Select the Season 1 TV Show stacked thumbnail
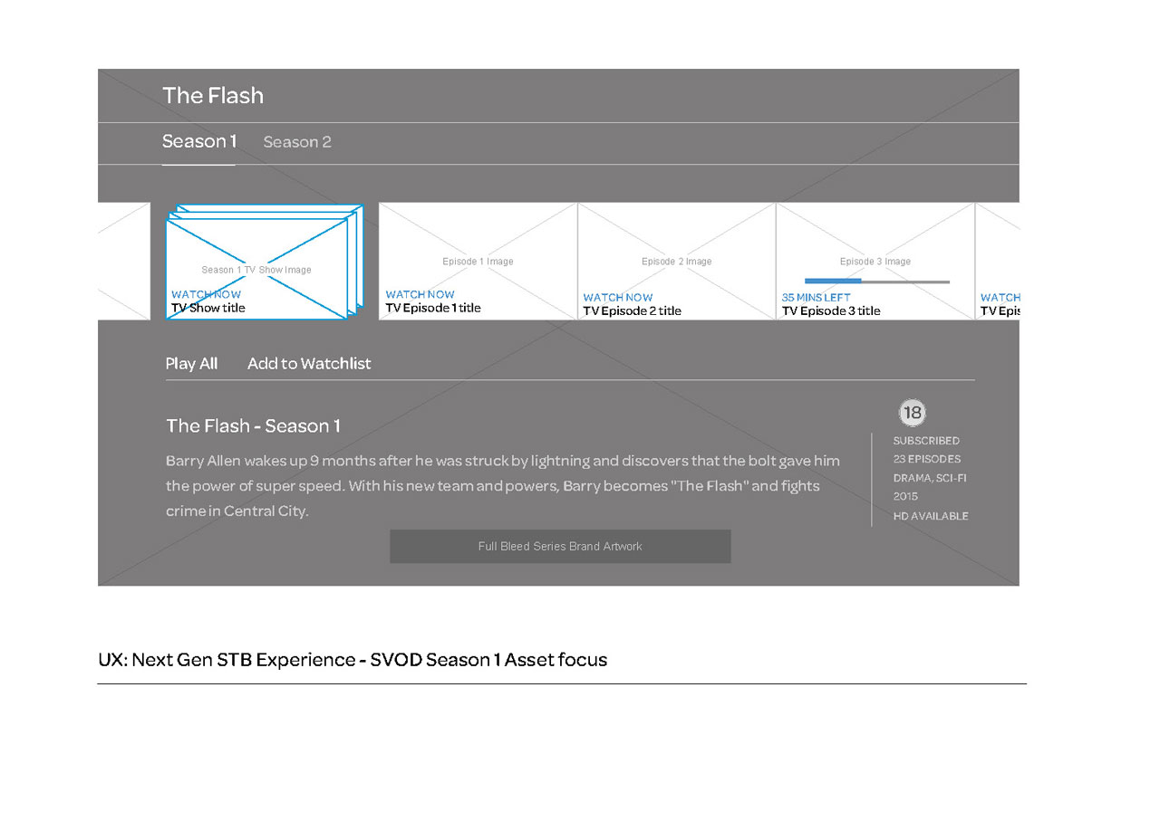This screenshot has height=821, width=1160. [264, 263]
